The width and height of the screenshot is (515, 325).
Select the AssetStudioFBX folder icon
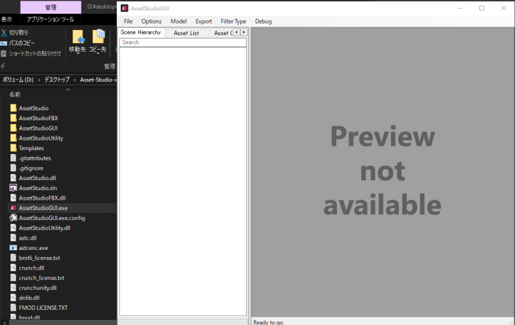click(x=13, y=118)
